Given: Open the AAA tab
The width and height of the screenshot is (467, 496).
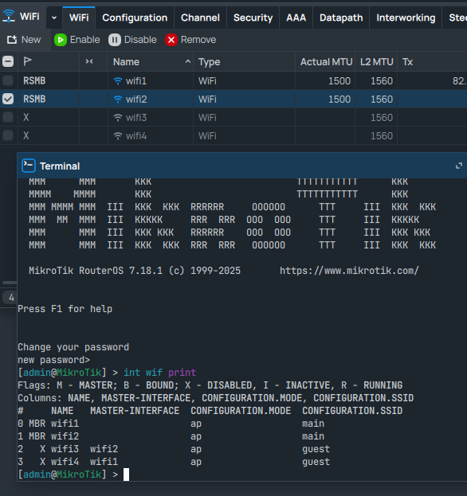Looking at the screenshot, I should (296, 18).
